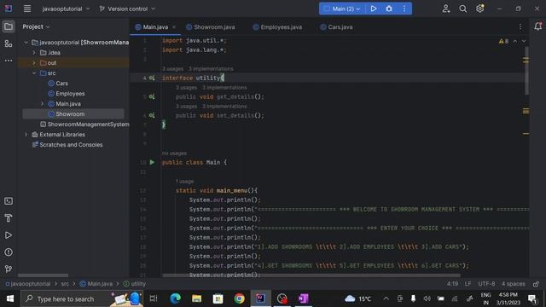Screen dimensions: 546x307
Task: Select Showroom class in project tree
Action: tap(70, 113)
